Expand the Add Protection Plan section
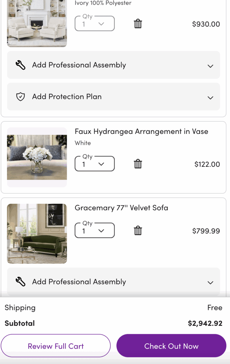Screen dimensions: 230x364 (210, 98)
